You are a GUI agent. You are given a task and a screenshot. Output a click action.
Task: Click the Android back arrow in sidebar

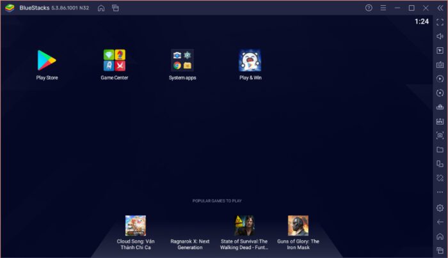click(x=440, y=222)
